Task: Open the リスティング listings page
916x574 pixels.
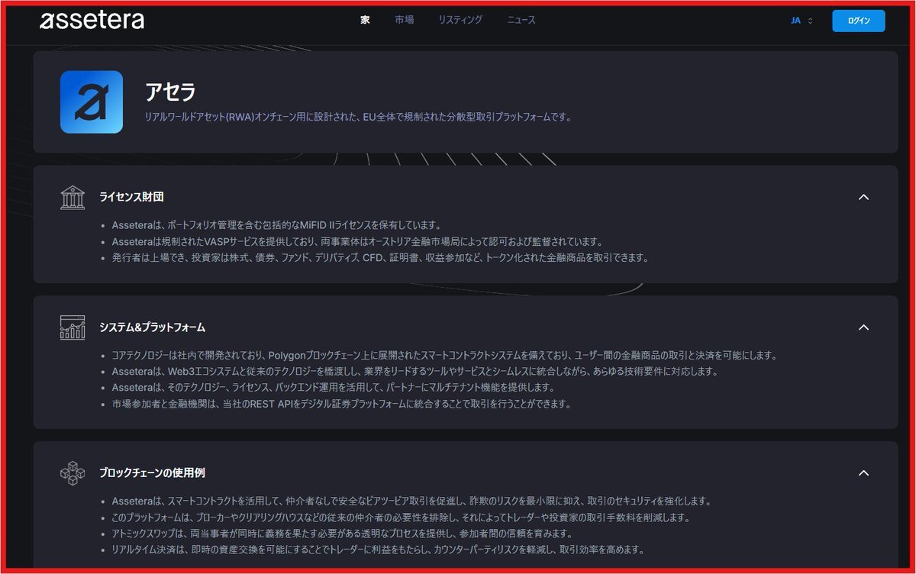Action: point(460,21)
